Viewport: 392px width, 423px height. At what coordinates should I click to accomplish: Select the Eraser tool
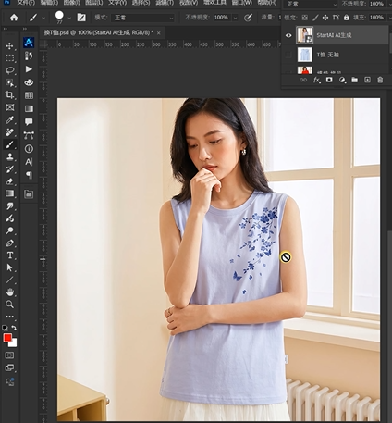[x=9, y=181]
